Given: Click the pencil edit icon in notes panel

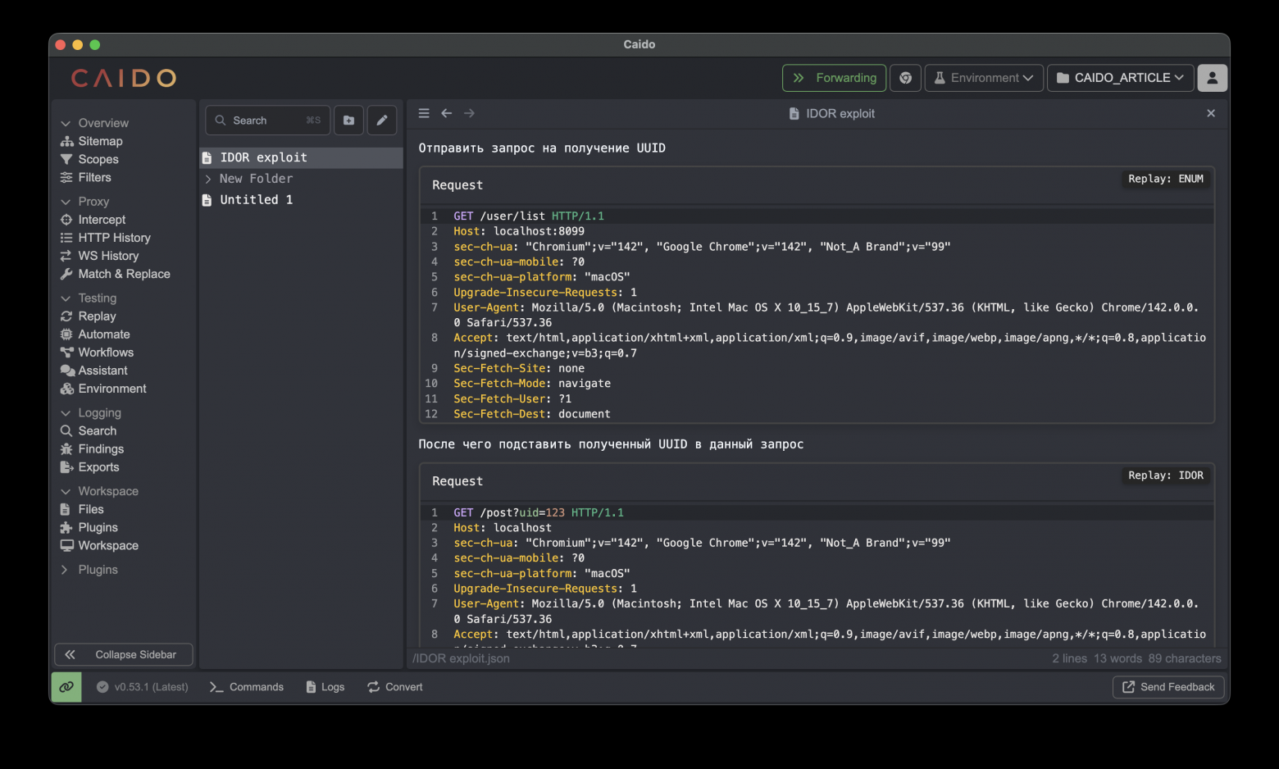Looking at the screenshot, I should click(x=382, y=121).
